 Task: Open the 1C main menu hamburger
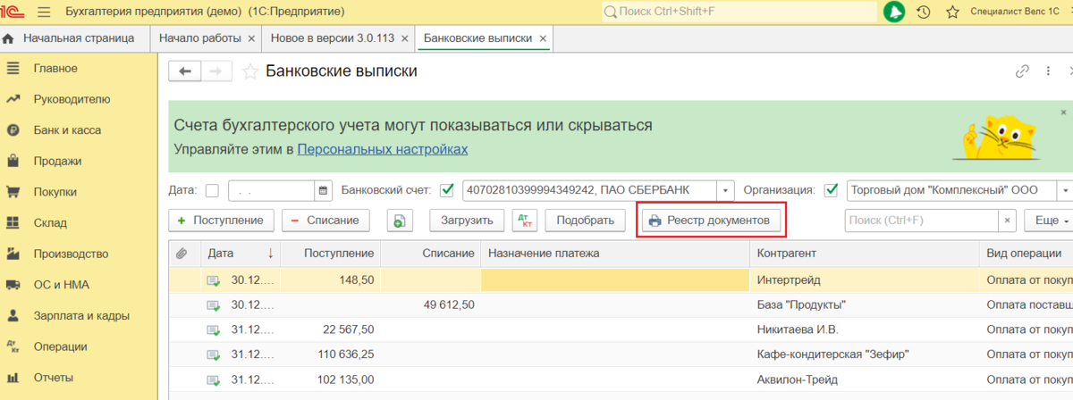point(44,12)
